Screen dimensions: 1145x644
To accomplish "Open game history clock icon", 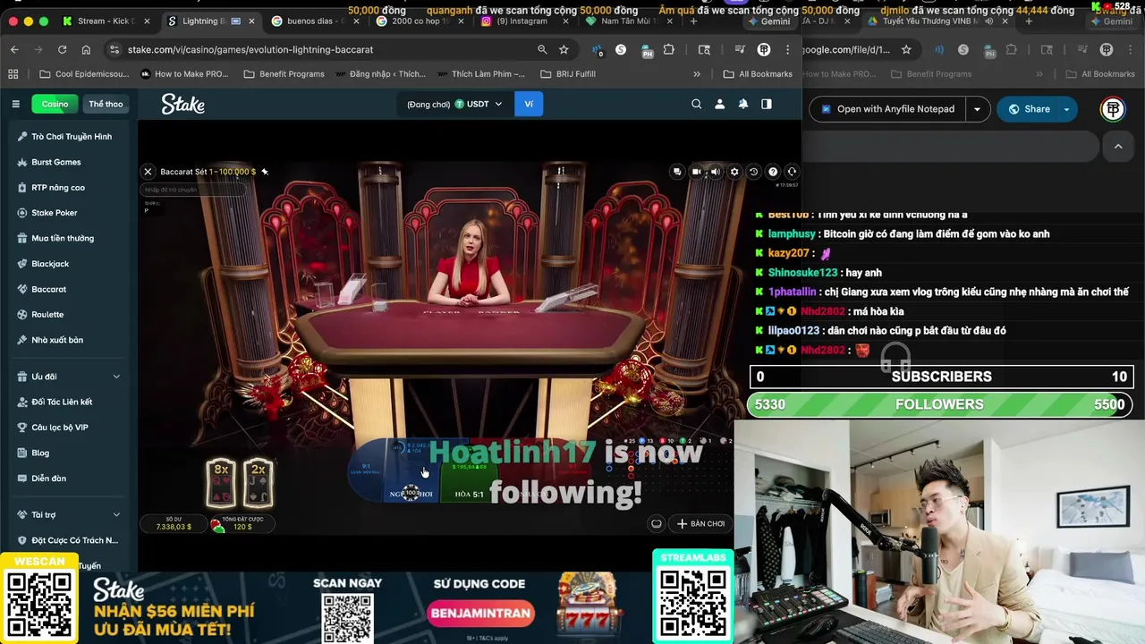I will (x=753, y=172).
